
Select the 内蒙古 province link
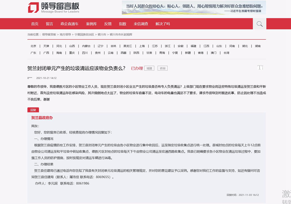[86, 46]
